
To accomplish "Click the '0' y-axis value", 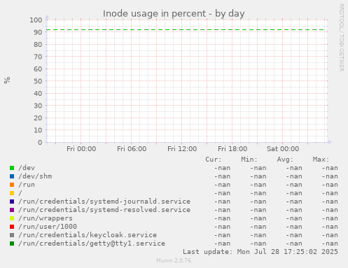I will [x=40, y=143].
